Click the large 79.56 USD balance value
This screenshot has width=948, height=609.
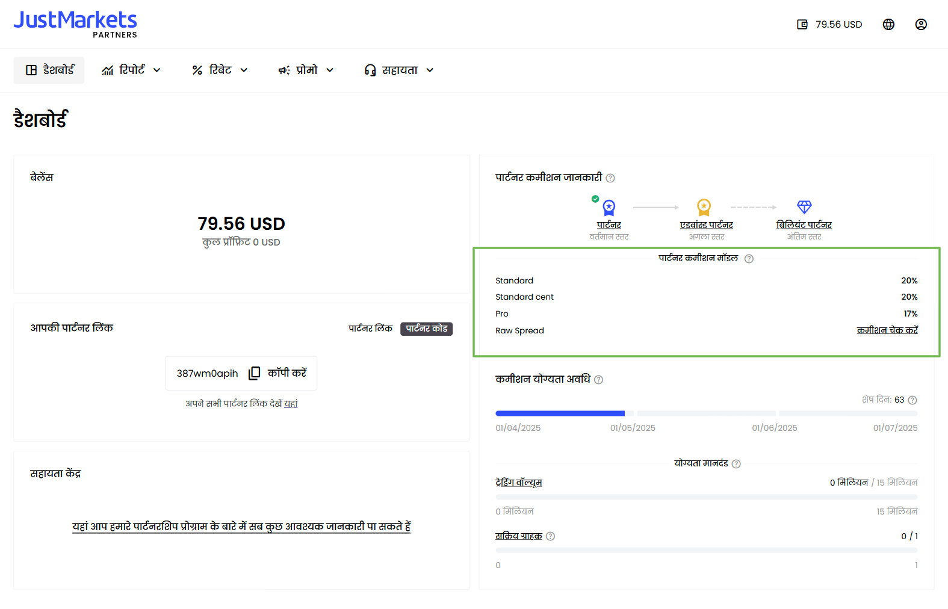pos(241,224)
